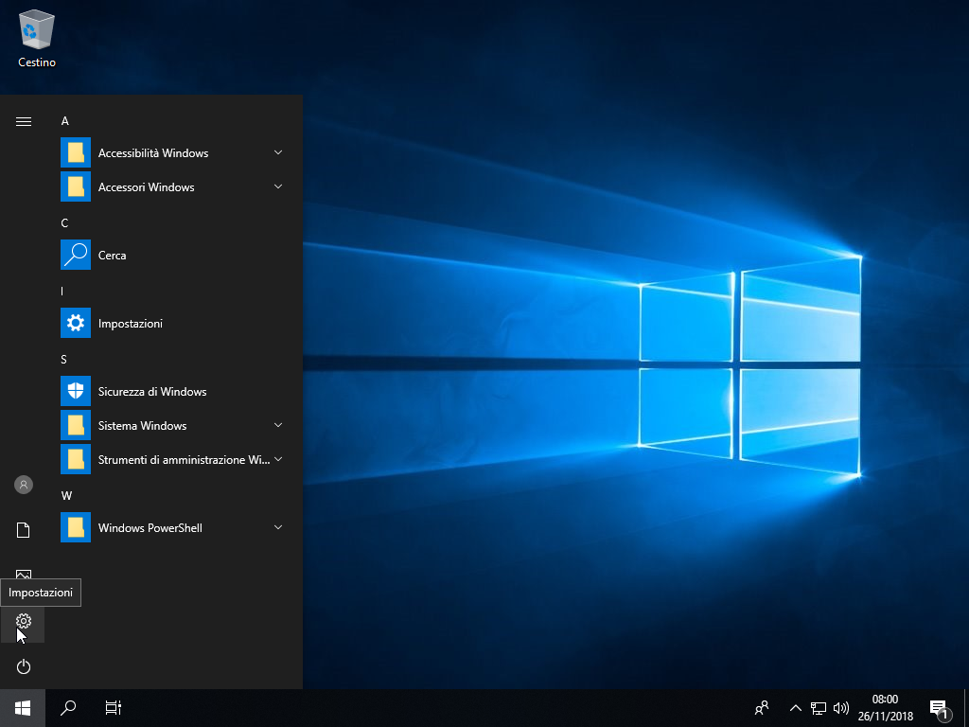Click the Windows PowerShell folder icon
The width and height of the screenshot is (969, 727).
click(76, 527)
